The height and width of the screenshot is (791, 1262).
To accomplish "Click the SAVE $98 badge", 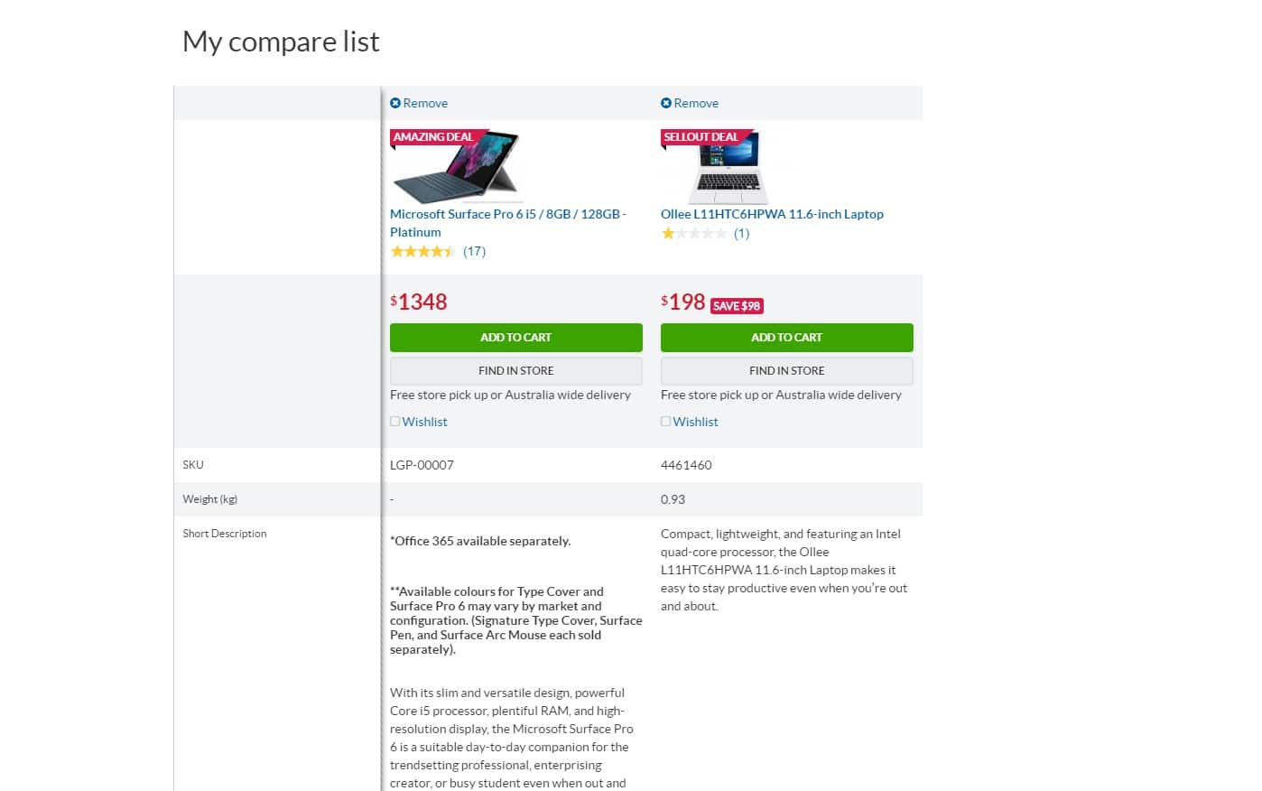I will pyautogui.click(x=737, y=306).
